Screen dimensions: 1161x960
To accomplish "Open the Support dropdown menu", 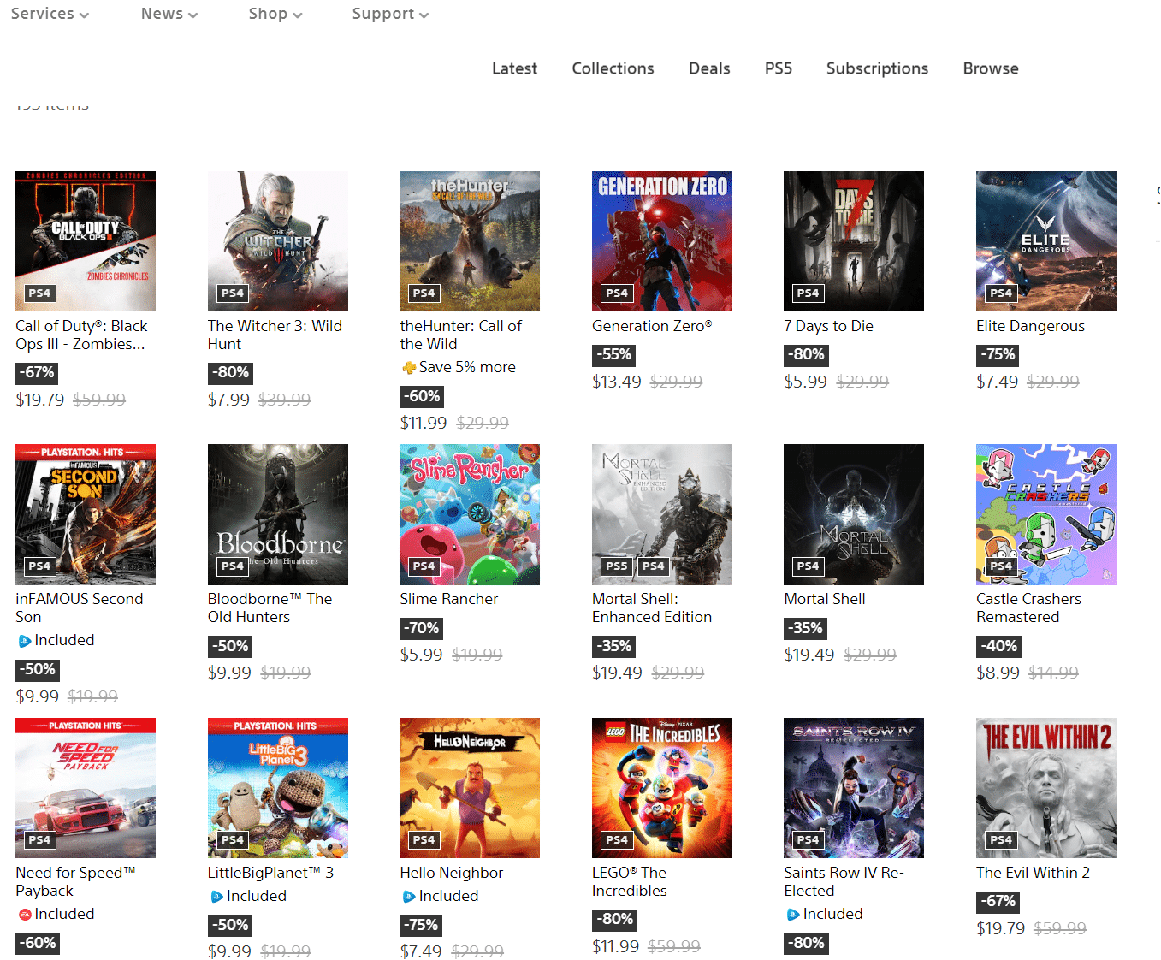I will point(390,14).
